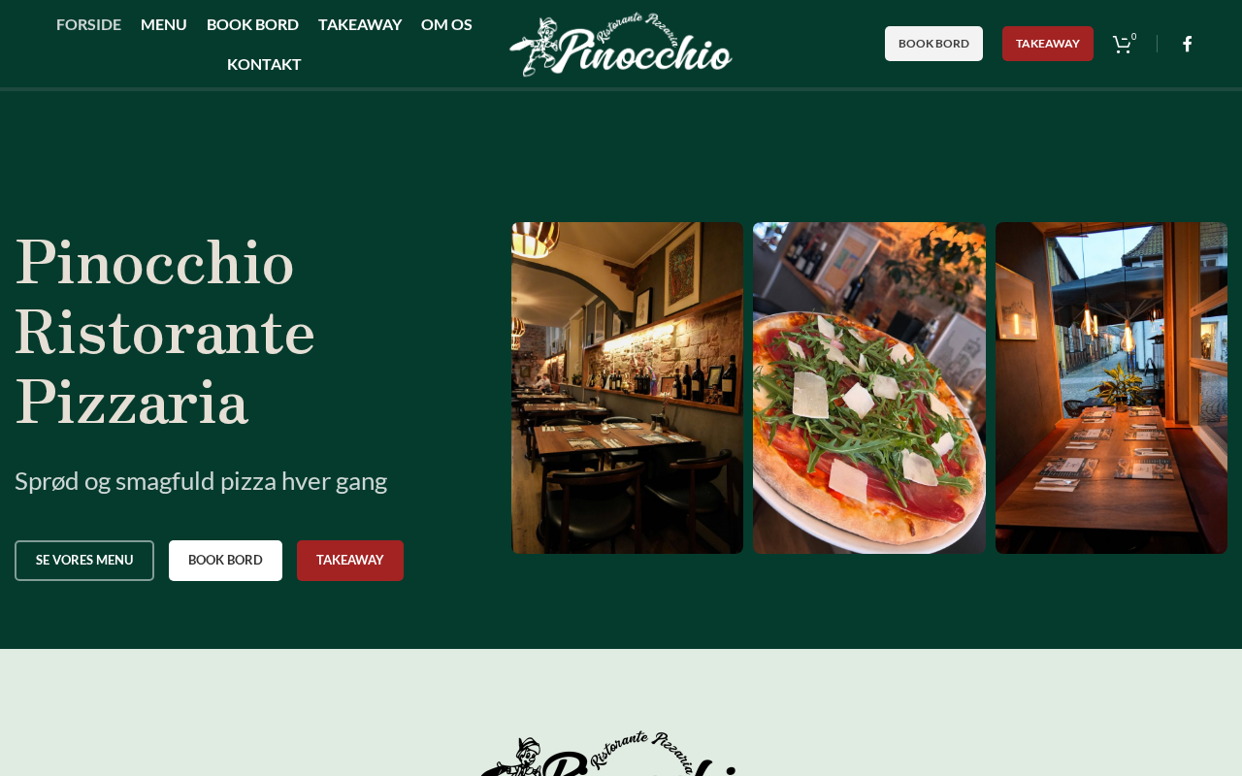The width and height of the screenshot is (1242, 776).
Task: Go to Om Os page
Action: [x=446, y=24]
